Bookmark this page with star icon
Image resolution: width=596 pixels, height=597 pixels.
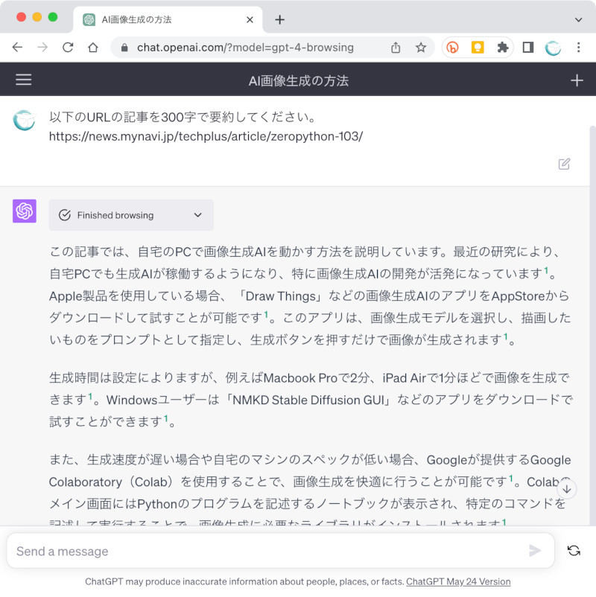pyautogui.click(x=421, y=48)
